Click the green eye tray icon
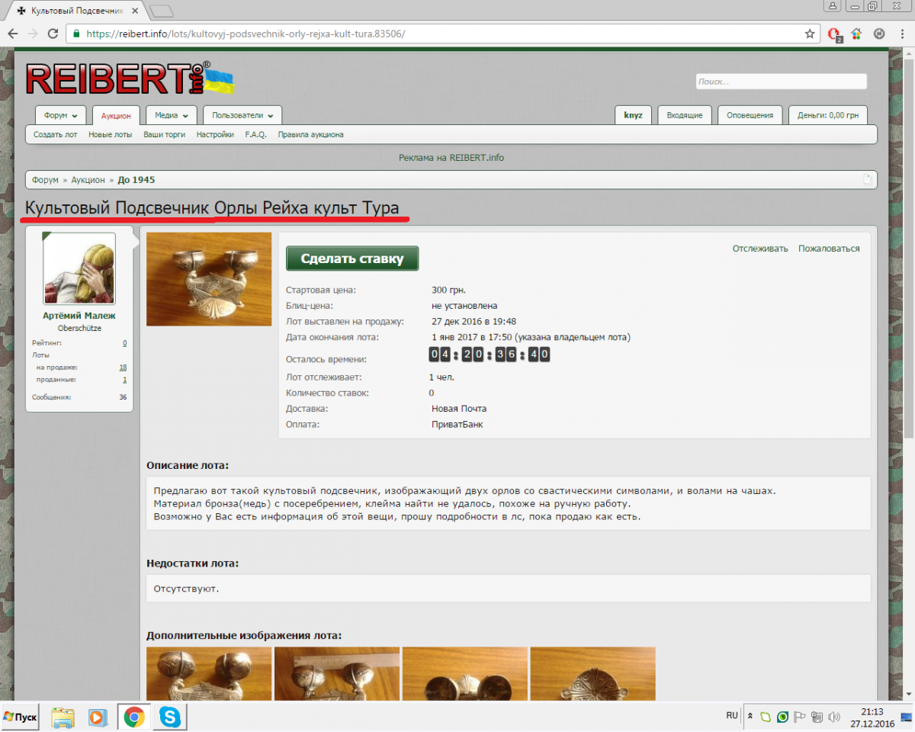 click(x=783, y=717)
